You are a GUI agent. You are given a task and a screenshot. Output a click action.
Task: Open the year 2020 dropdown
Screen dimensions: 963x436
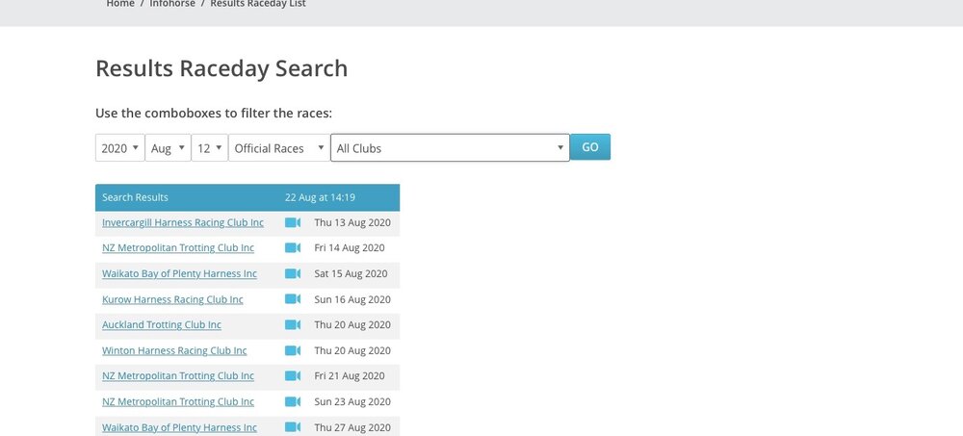[x=119, y=148]
